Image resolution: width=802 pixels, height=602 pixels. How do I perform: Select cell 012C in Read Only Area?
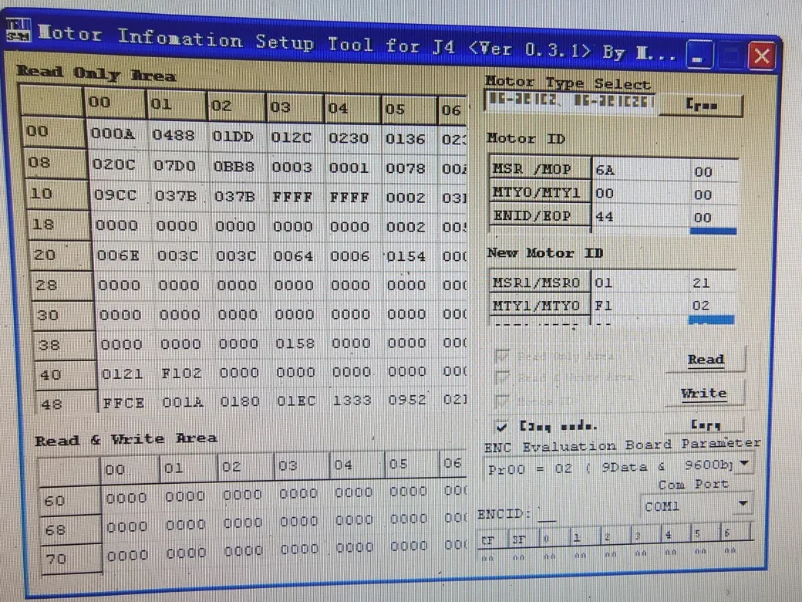[295, 137]
